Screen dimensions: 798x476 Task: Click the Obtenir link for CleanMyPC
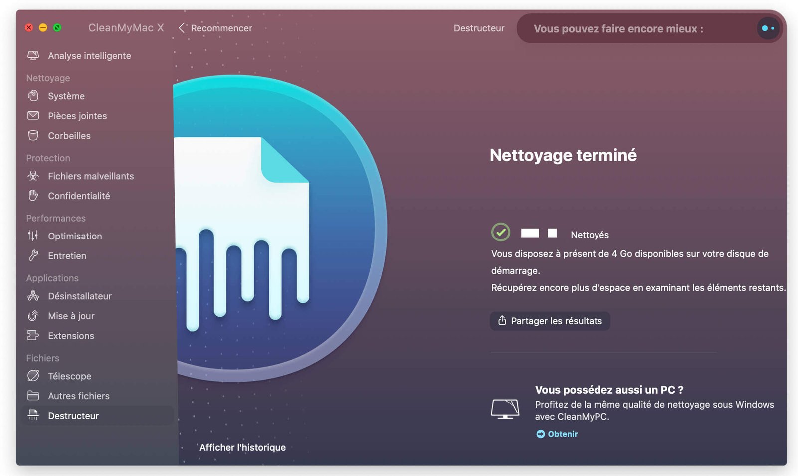563,434
